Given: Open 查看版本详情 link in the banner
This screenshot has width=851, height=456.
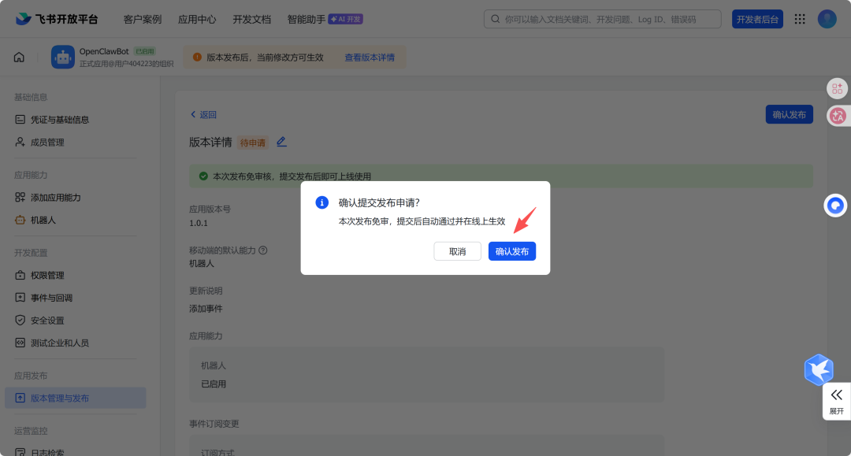Looking at the screenshot, I should (370, 57).
